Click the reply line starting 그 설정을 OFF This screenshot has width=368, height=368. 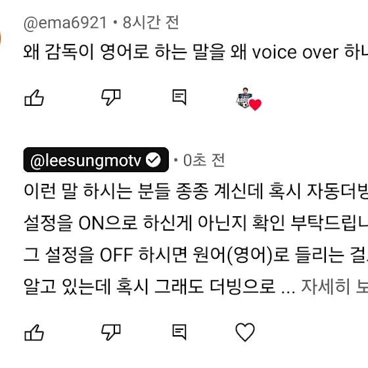coord(196,254)
